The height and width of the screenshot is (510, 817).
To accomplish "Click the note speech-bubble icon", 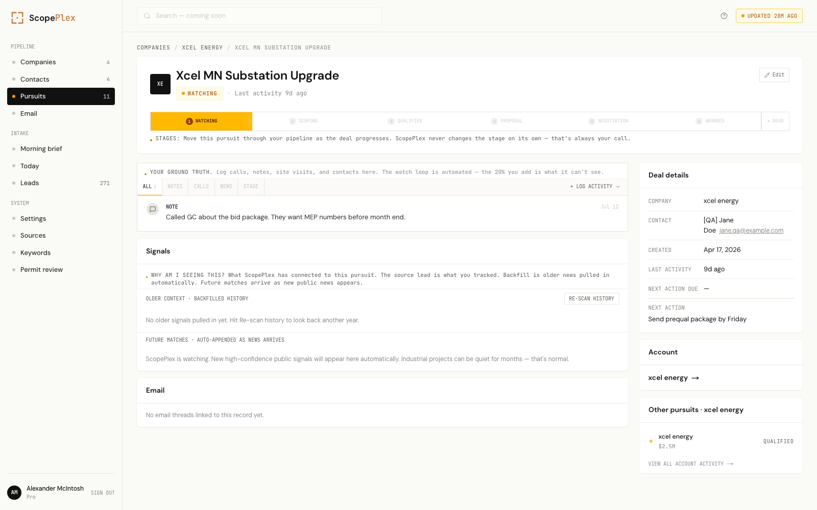I will [153, 209].
